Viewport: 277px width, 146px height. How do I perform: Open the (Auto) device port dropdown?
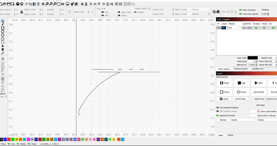coord(244,120)
